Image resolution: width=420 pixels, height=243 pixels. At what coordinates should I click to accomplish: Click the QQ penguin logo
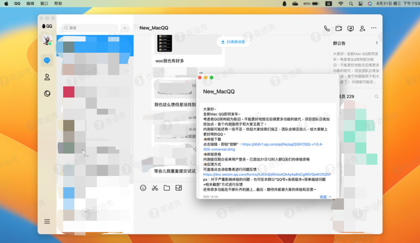pyautogui.click(x=47, y=26)
